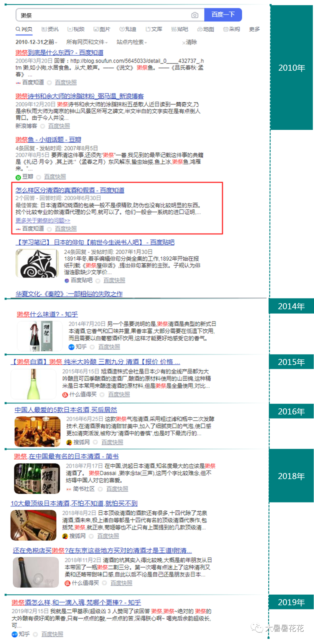Screen dimensions: 314x642
Task: Expand the 2010-12-31之前 time filter
Action: click(x=36, y=42)
